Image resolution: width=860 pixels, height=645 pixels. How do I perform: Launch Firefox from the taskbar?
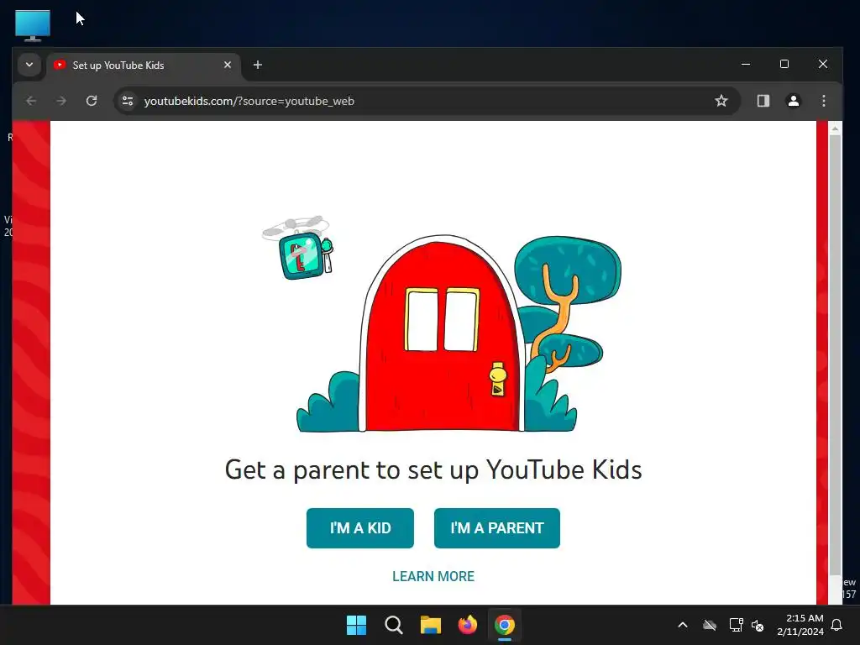tap(467, 625)
